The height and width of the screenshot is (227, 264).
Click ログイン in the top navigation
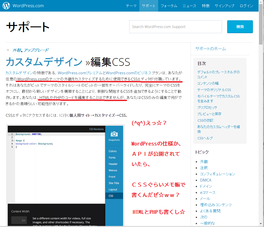point(246,6)
